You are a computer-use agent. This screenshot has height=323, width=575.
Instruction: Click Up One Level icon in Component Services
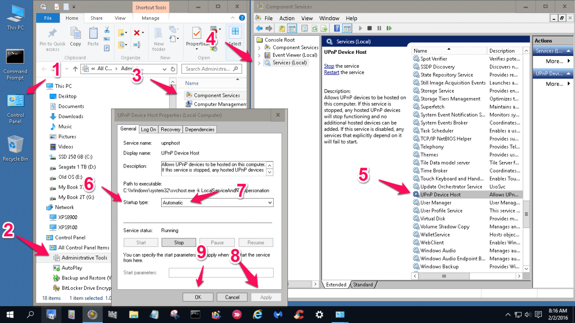pos(282,28)
